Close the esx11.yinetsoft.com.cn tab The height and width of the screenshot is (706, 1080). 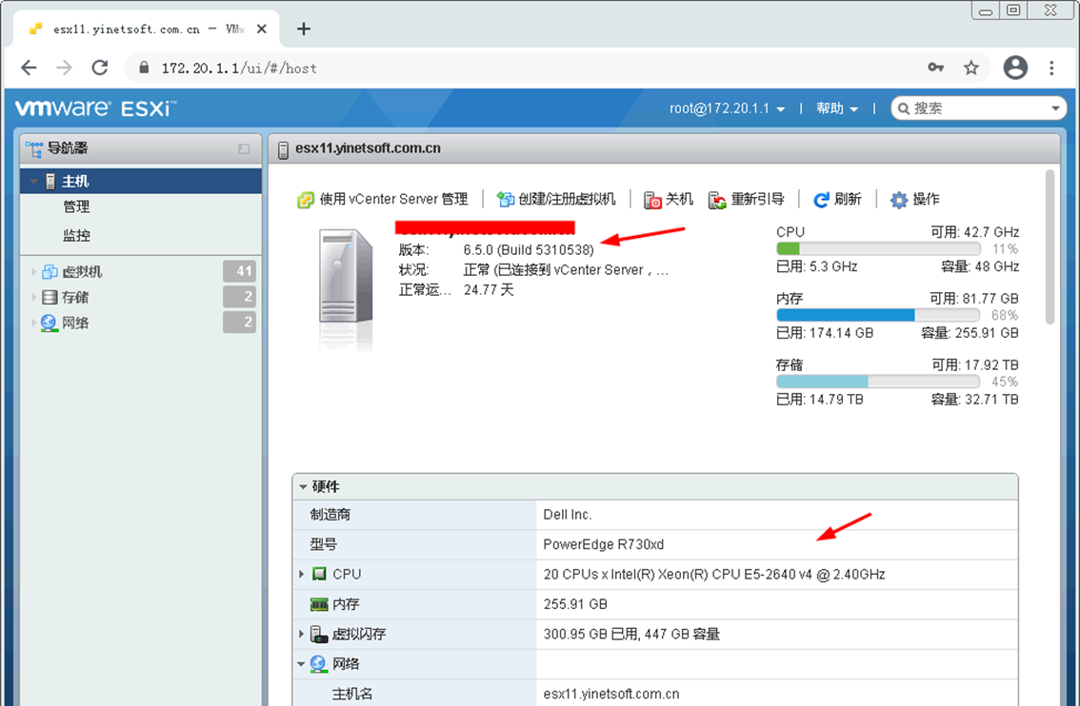262,29
